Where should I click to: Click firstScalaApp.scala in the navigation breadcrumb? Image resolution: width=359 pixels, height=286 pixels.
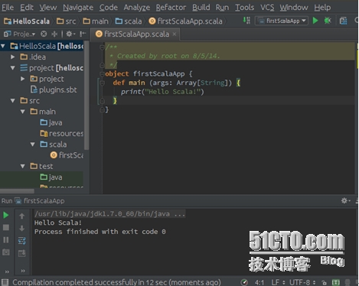coord(185,21)
